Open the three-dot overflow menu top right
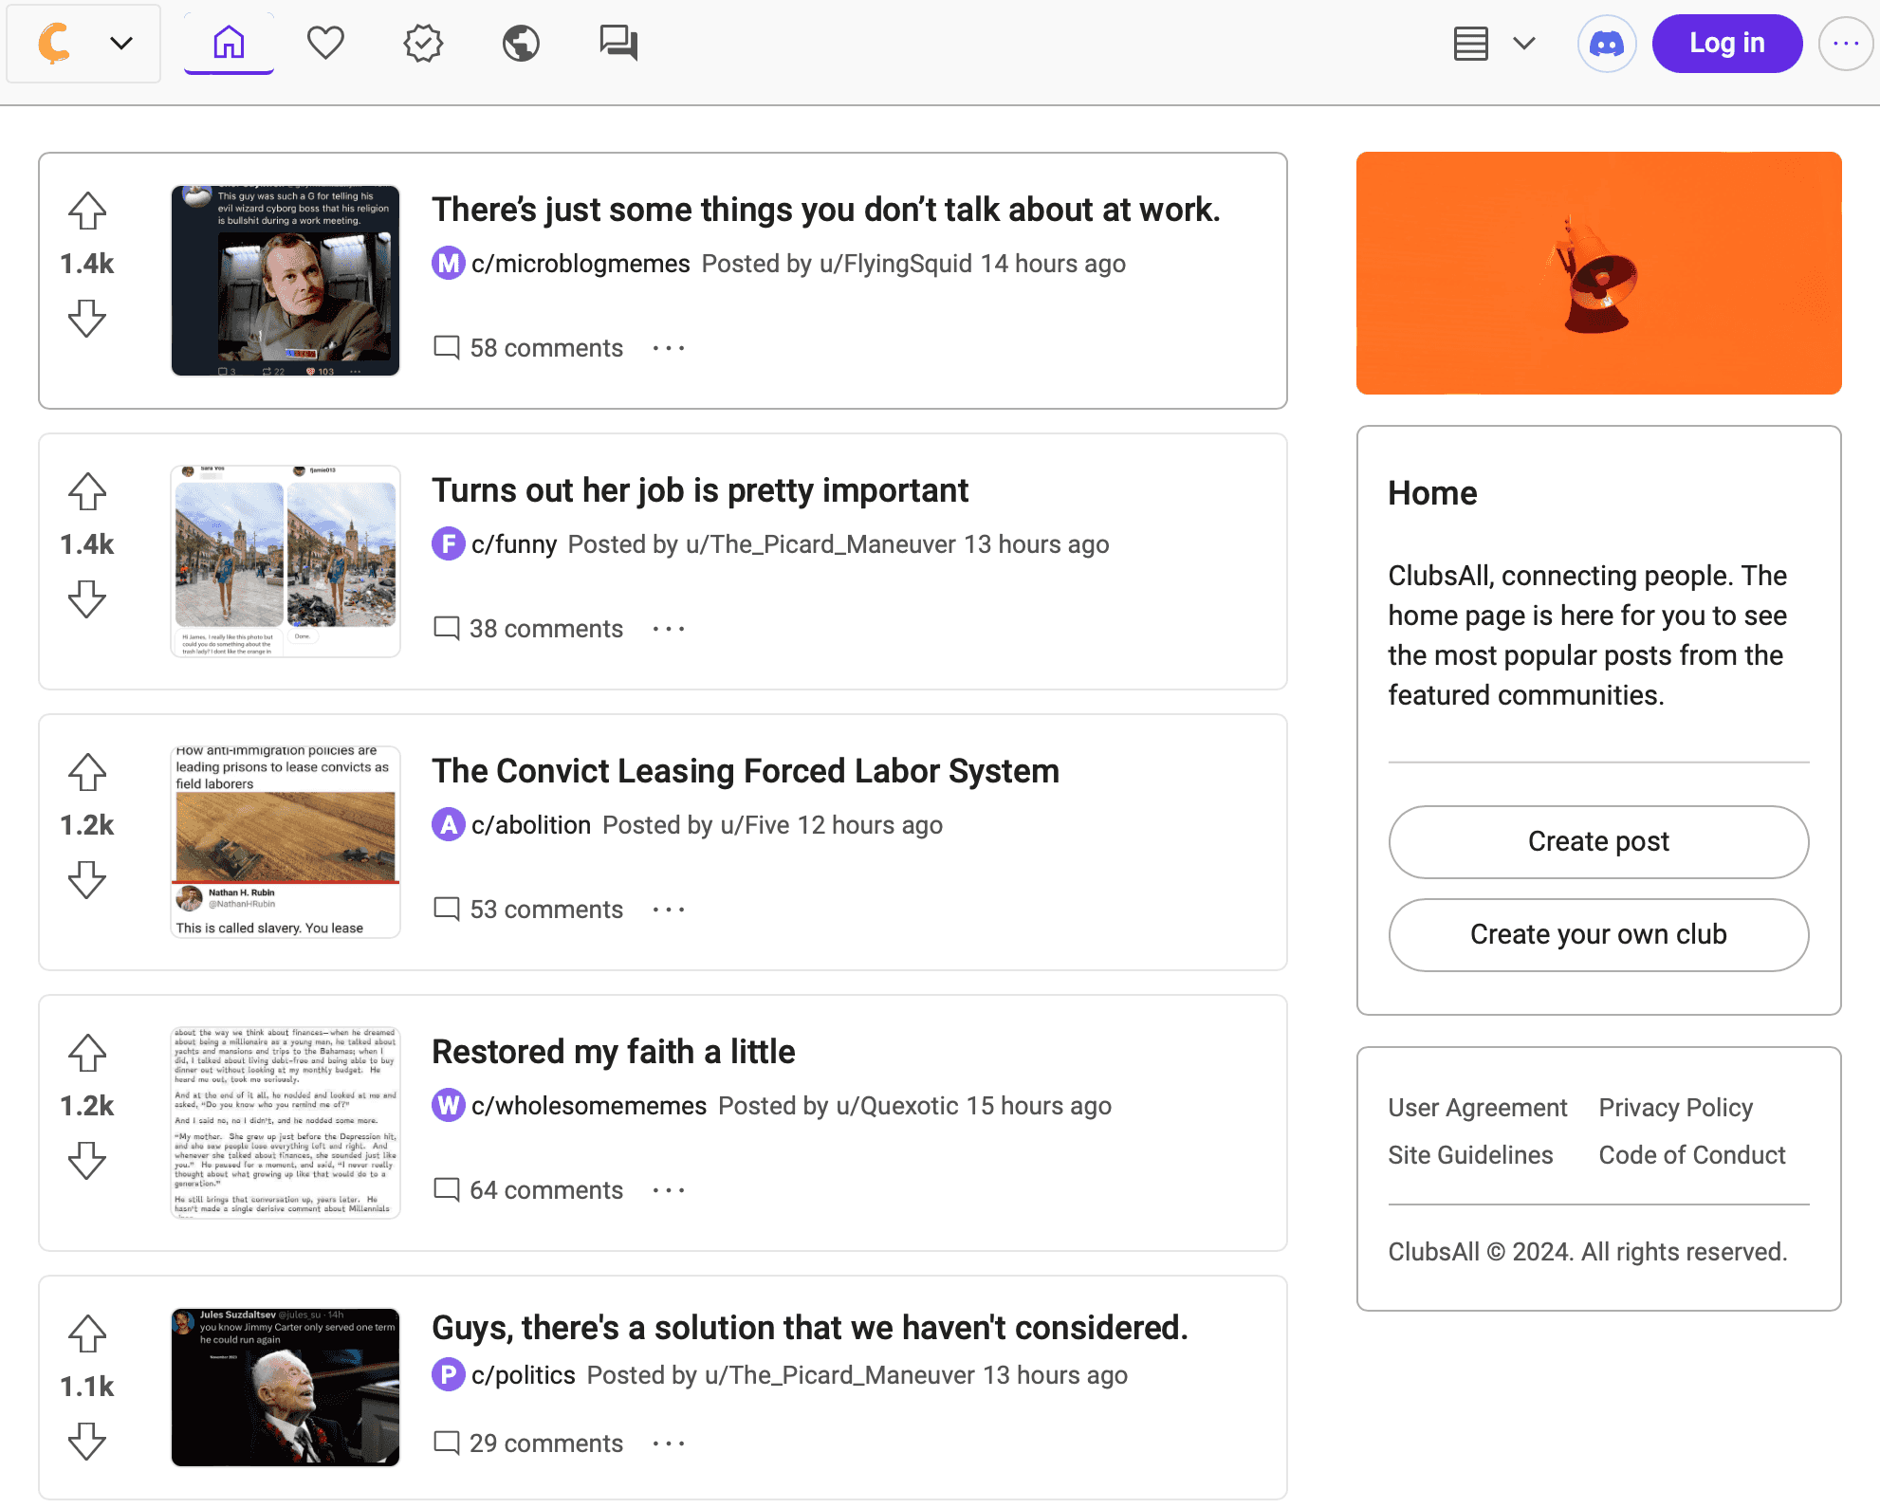The image size is (1880, 1508). 1845,43
